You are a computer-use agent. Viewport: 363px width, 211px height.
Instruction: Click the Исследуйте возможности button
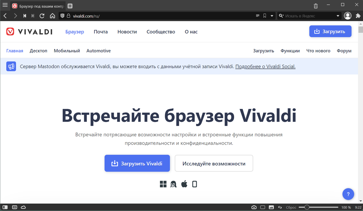(x=214, y=163)
